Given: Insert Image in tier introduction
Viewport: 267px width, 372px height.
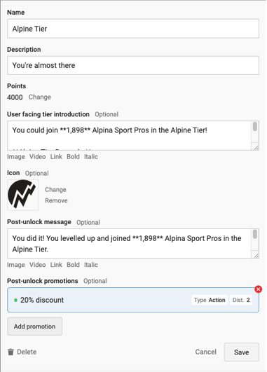Looking at the screenshot, I should point(16,157).
